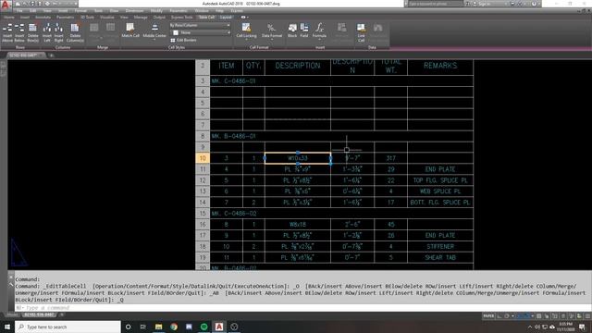Click Insert Left column icon

(47, 32)
